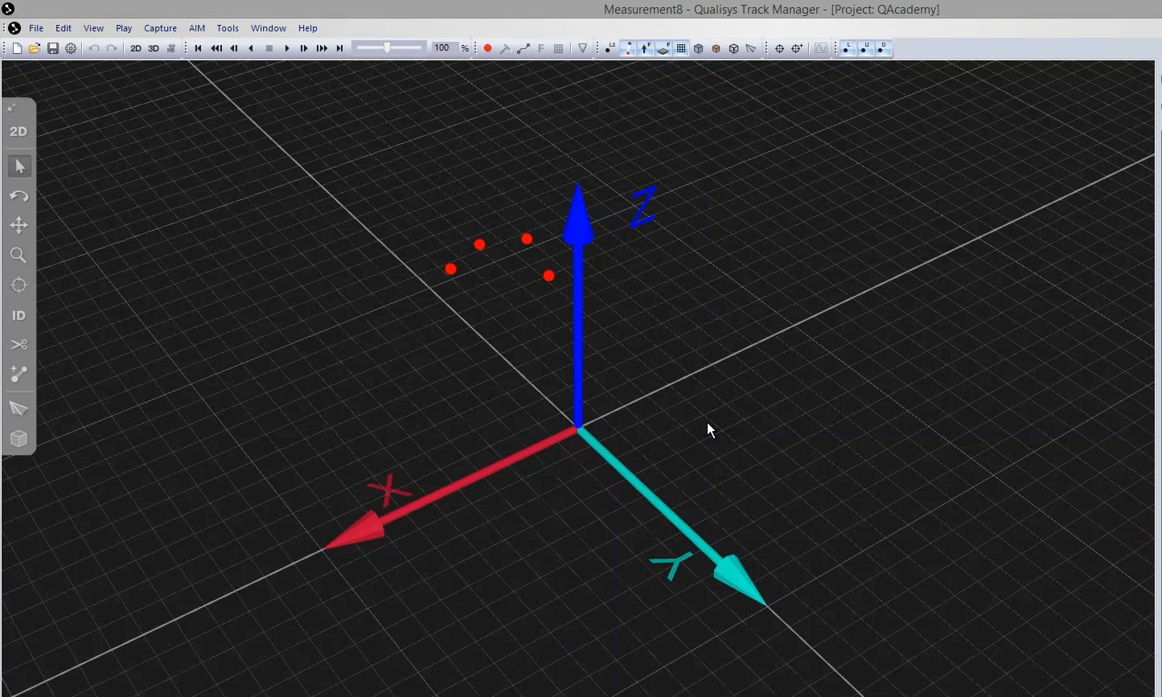Toggle the D discarded trajectories button
Viewport: 1162px width, 697px height.
pos(883,48)
